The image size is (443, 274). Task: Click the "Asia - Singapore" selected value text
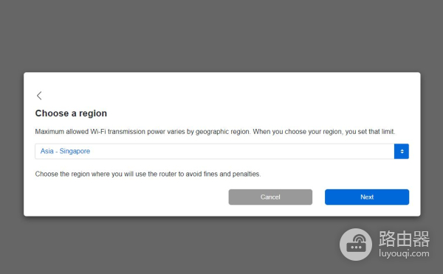[65, 151]
